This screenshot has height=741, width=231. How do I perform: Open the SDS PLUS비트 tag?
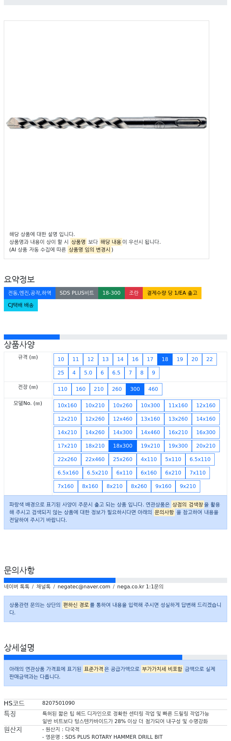(77, 293)
